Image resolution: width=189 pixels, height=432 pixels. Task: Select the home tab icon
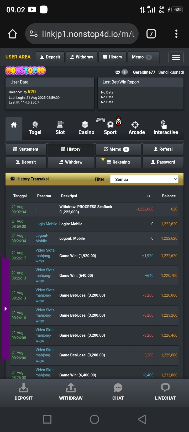point(14,125)
